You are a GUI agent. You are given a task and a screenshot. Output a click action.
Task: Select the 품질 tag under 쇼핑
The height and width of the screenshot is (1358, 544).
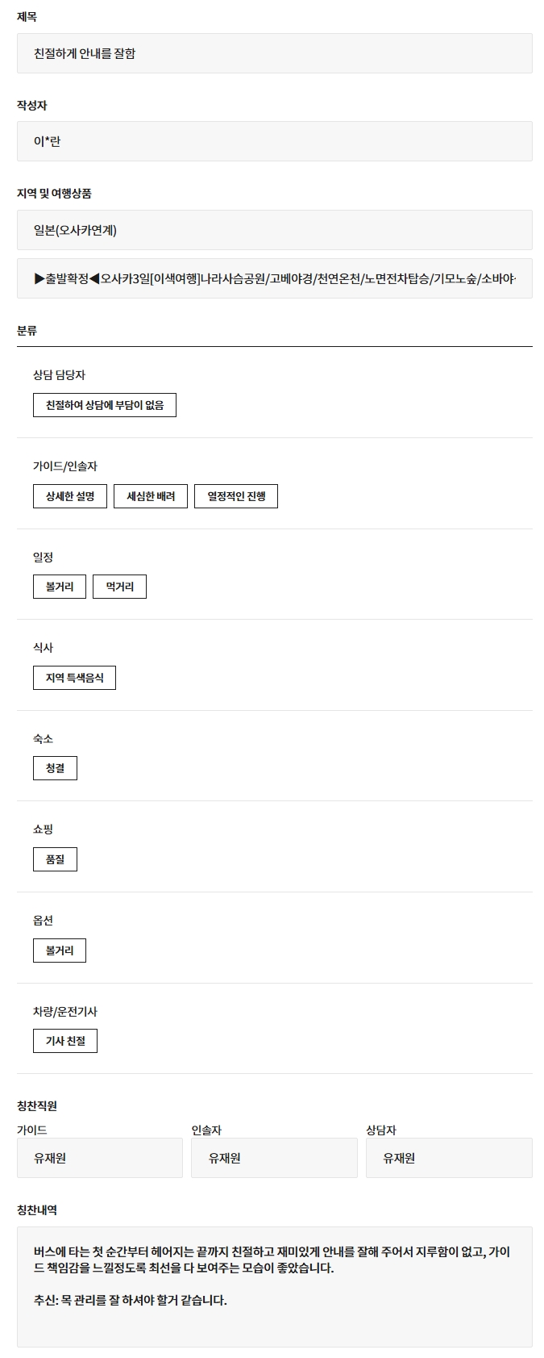click(x=55, y=859)
